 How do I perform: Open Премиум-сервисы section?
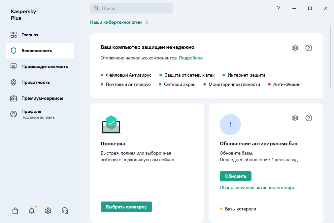40,98
